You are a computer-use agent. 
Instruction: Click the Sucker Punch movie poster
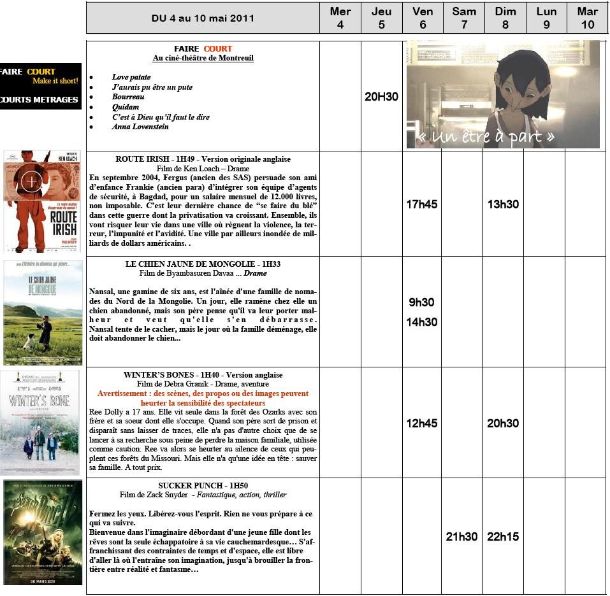click(x=43, y=532)
